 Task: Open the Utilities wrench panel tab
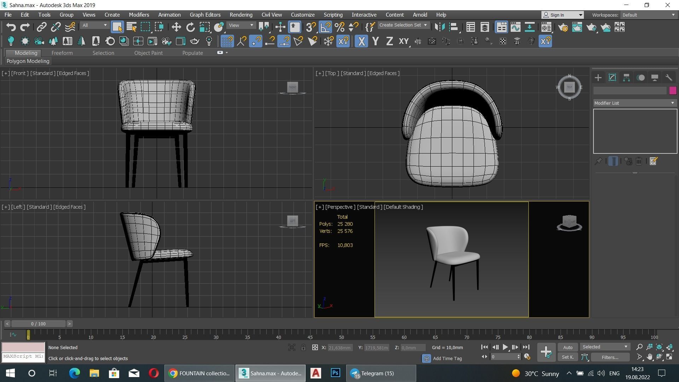tap(669, 77)
